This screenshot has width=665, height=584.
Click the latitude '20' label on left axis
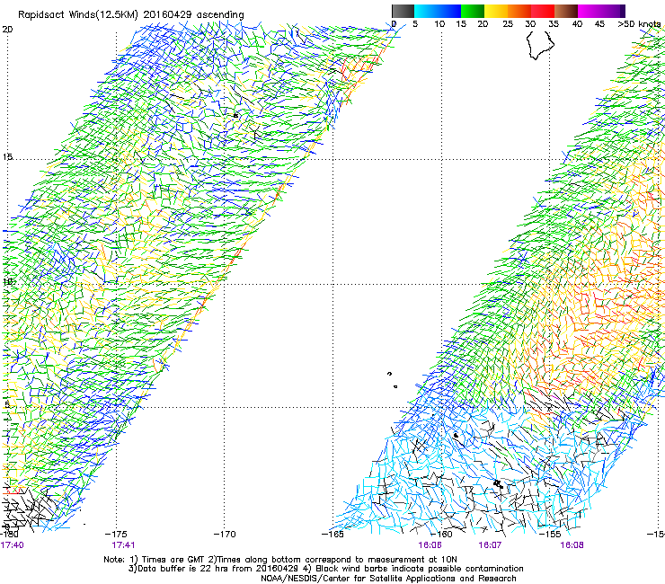(7, 30)
